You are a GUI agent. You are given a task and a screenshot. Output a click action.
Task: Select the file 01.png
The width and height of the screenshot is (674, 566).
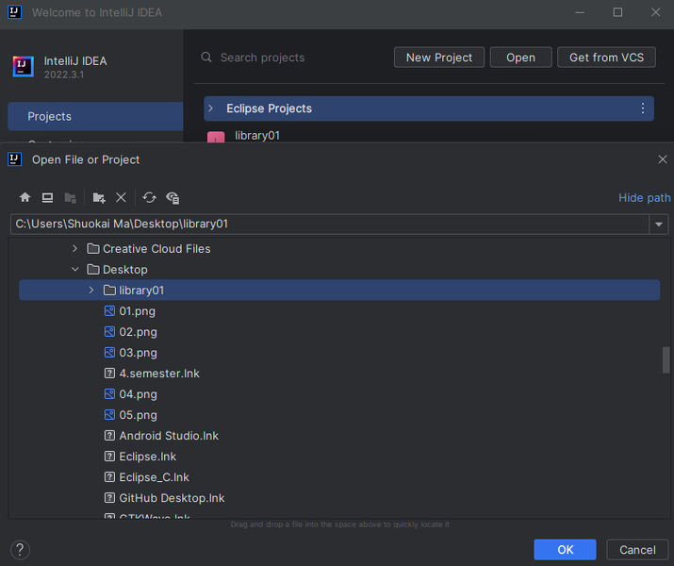pyautogui.click(x=339, y=311)
